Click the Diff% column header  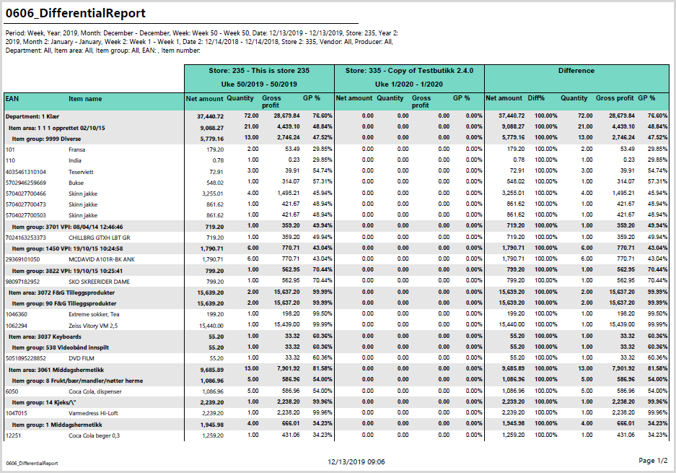coord(536,98)
